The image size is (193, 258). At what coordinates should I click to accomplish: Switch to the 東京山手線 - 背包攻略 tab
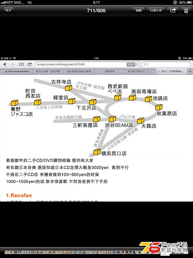tap(48, 71)
